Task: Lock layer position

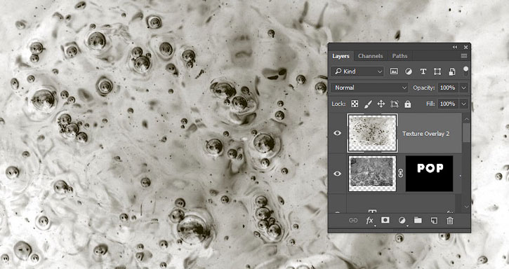Action: 381,104
